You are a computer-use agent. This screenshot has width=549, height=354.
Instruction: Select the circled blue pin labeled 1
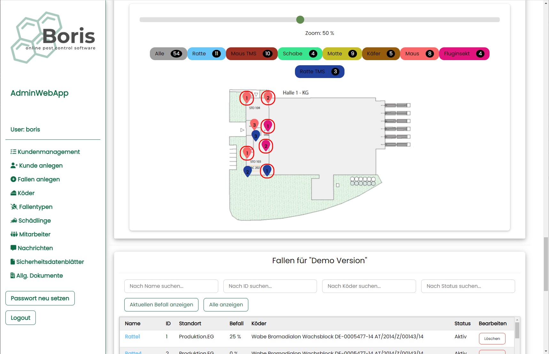(x=267, y=170)
